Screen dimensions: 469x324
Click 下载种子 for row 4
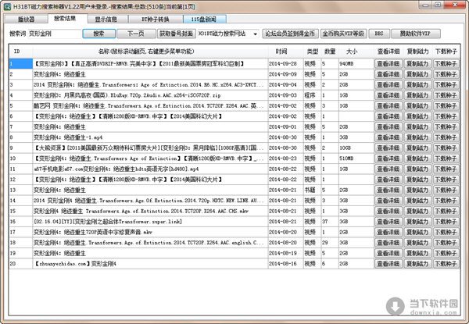click(446, 95)
